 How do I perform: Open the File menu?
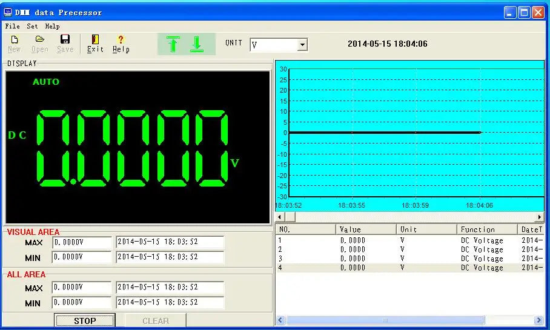[12, 26]
